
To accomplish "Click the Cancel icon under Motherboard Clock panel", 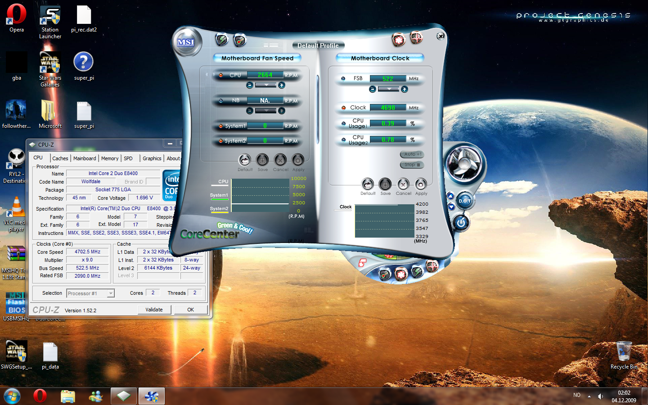I will click(403, 184).
